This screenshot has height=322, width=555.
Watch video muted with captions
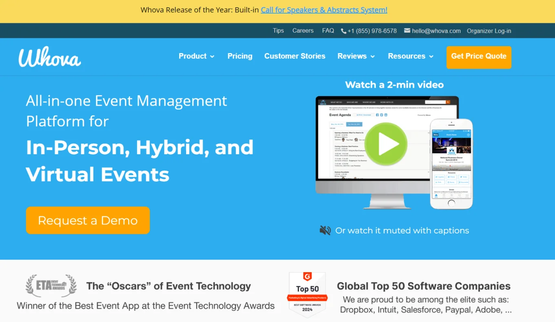[402, 231]
